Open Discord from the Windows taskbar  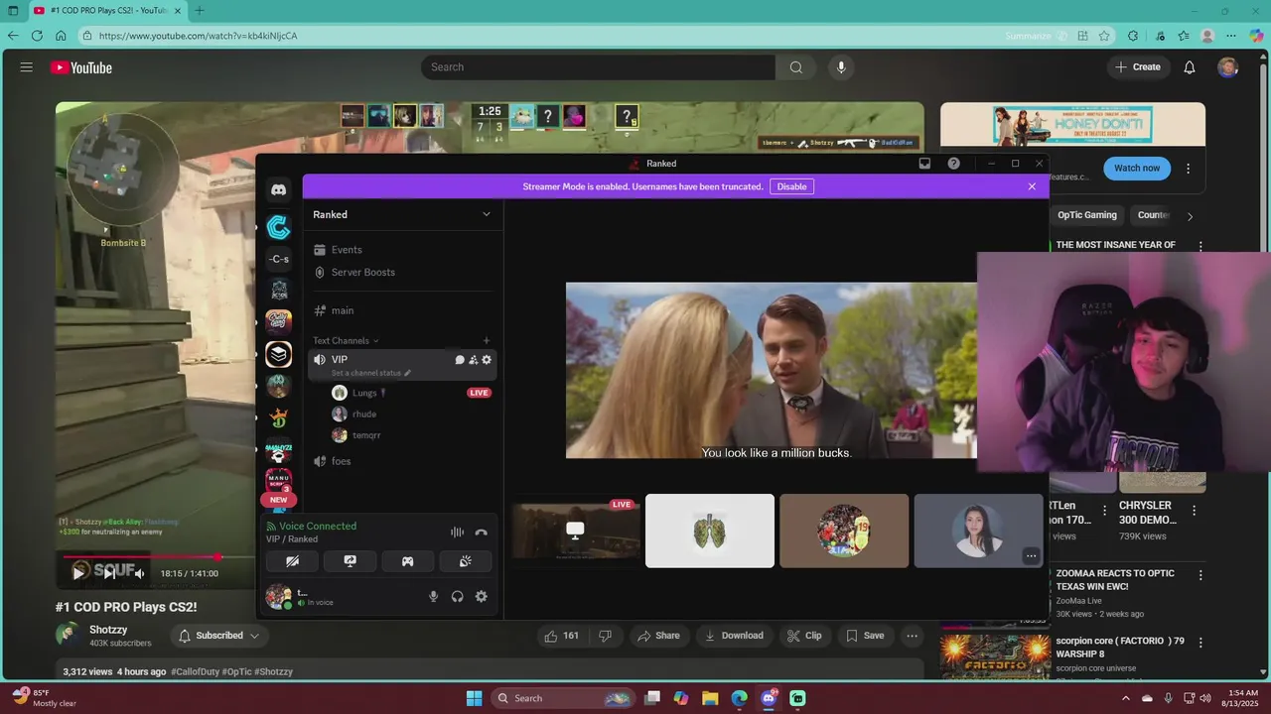769,698
